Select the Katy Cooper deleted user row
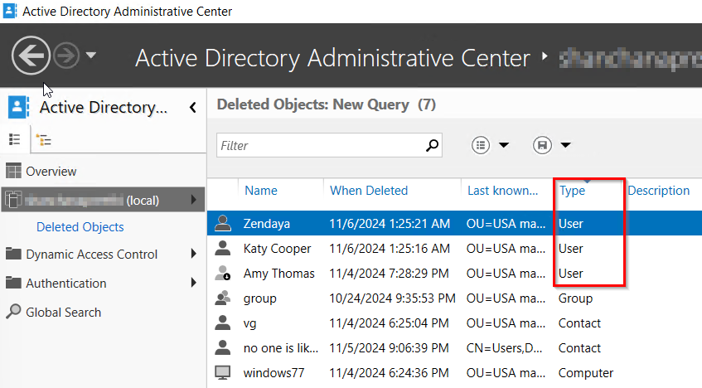Screen dimensions: 702x388 point(414,249)
